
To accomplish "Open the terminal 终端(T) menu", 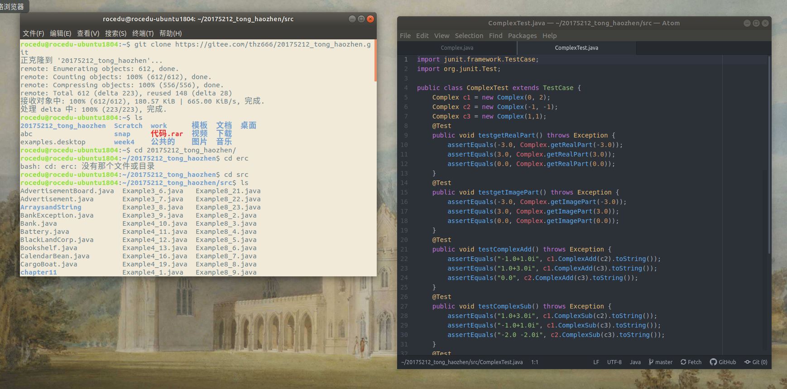I will pos(143,33).
